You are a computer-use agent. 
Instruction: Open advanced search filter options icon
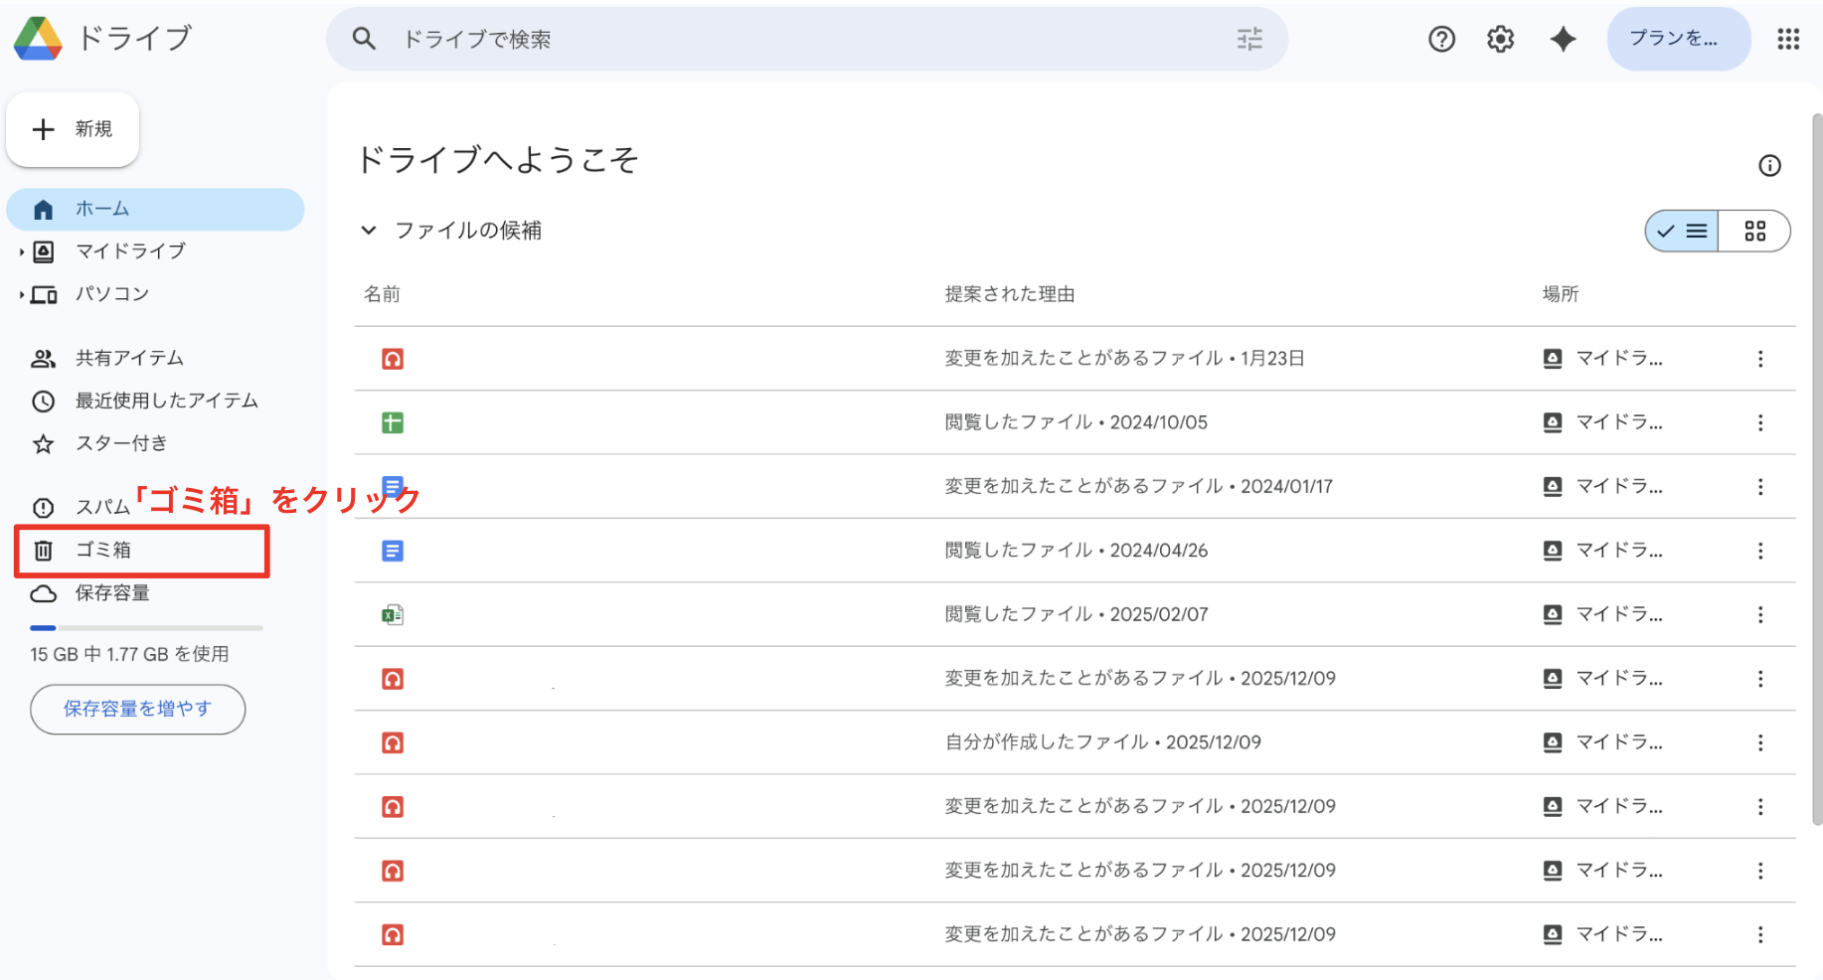(x=1249, y=39)
